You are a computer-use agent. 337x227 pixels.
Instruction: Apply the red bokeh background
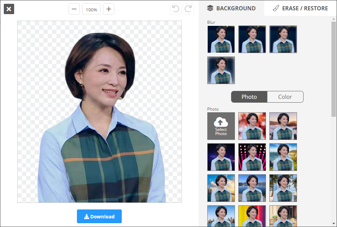click(252, 126)
